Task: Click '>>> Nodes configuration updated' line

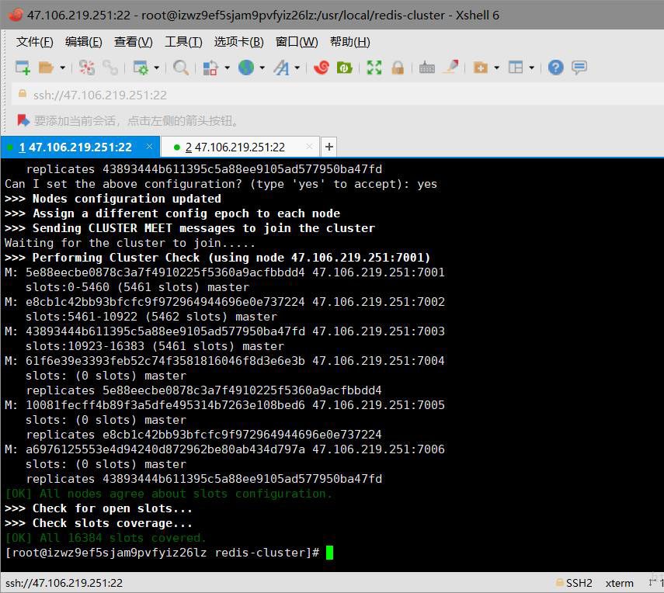Action: [x=113, y=199]
